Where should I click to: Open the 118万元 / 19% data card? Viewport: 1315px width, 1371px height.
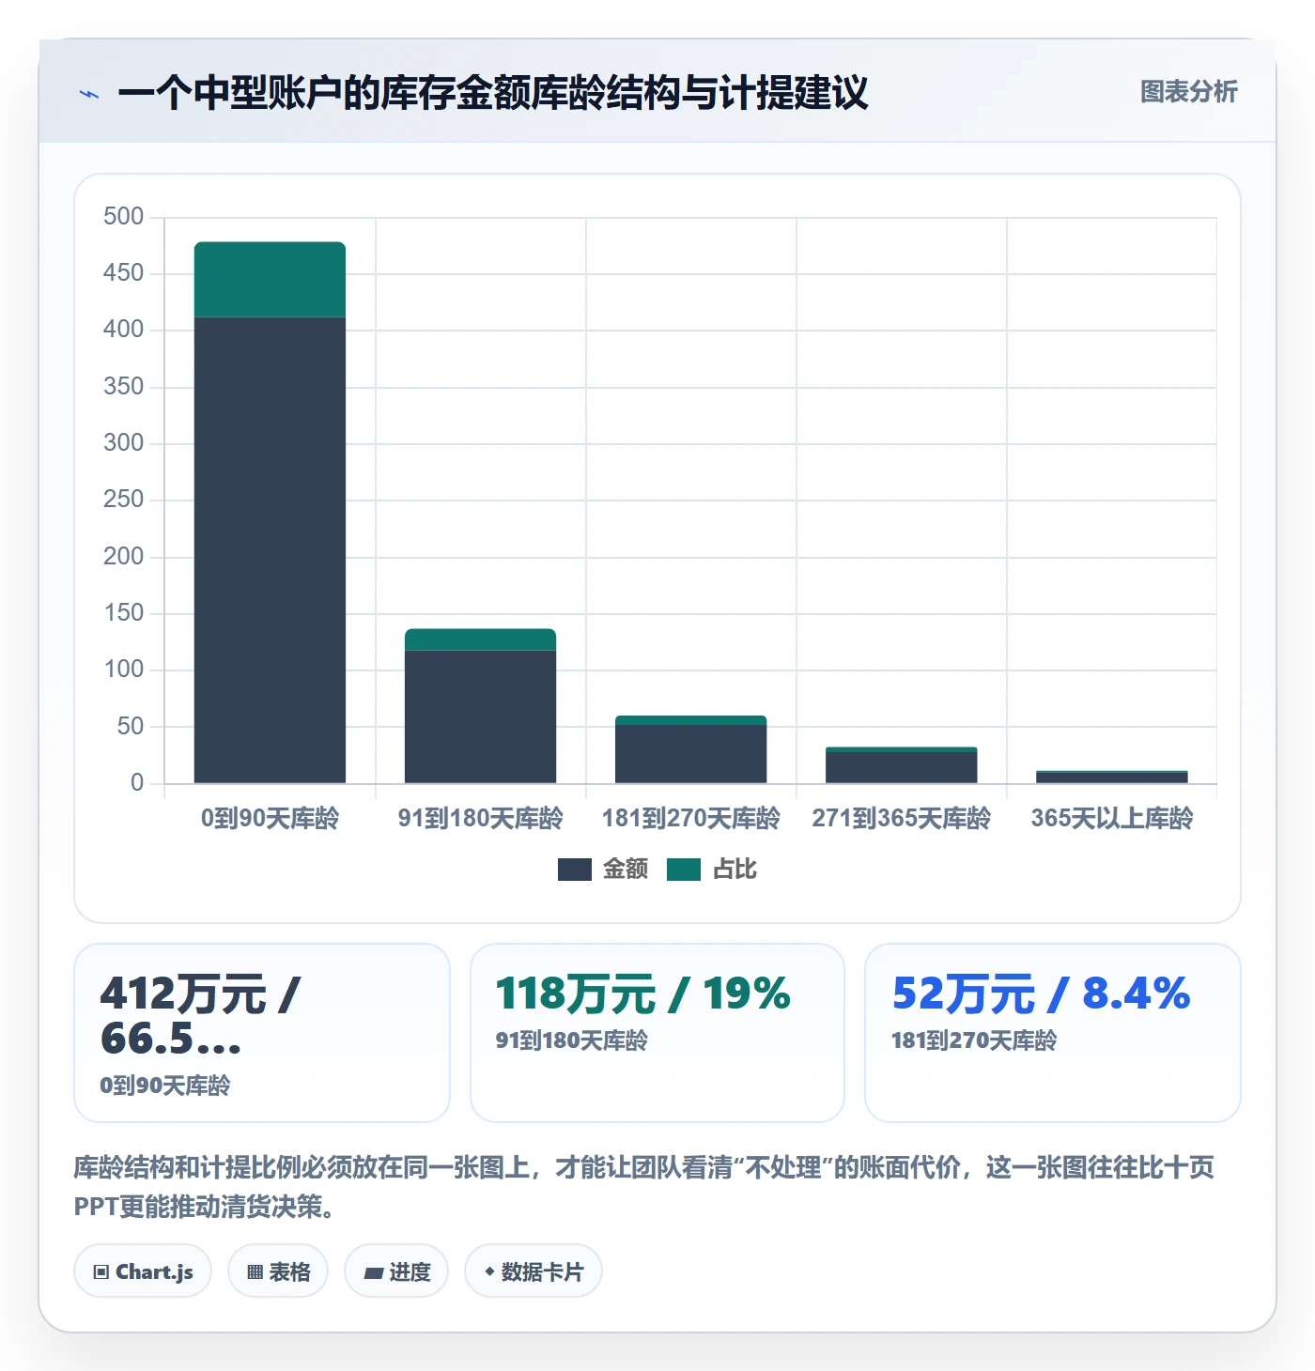point(657,1033)
